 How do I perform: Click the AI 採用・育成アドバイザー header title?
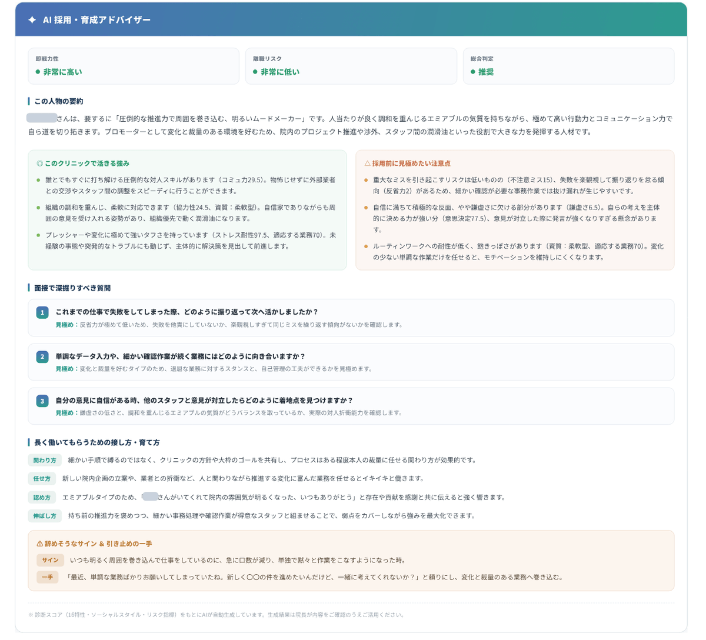[x=97, y=20]
